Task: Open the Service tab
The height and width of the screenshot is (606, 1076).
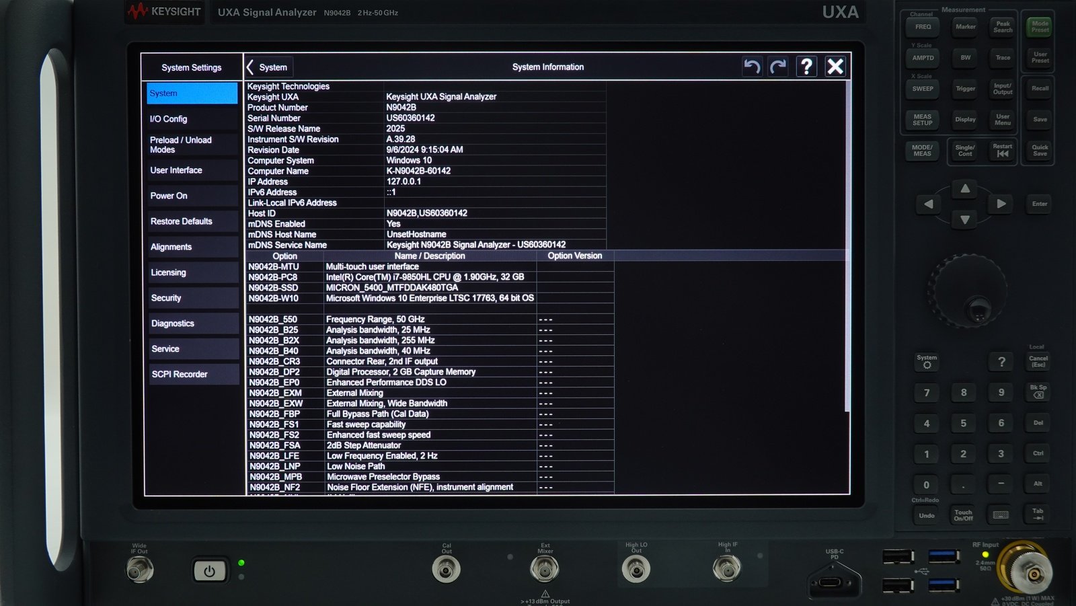Action: [194, 349]
